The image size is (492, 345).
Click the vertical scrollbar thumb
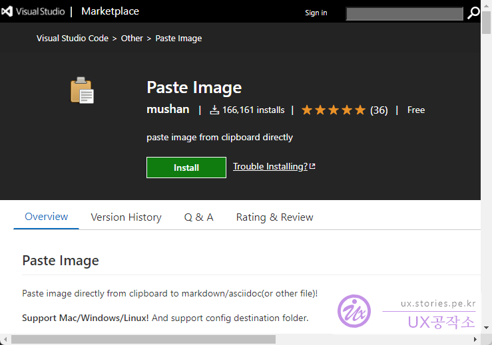click(487, 21)
